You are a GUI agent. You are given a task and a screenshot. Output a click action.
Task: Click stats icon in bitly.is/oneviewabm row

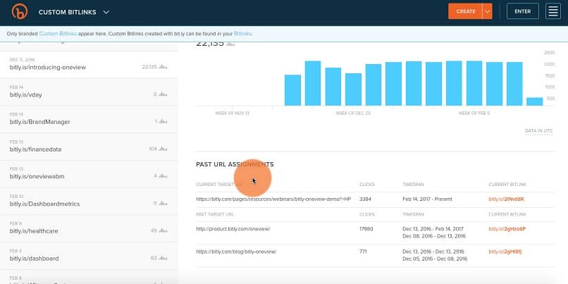(163, 176)
